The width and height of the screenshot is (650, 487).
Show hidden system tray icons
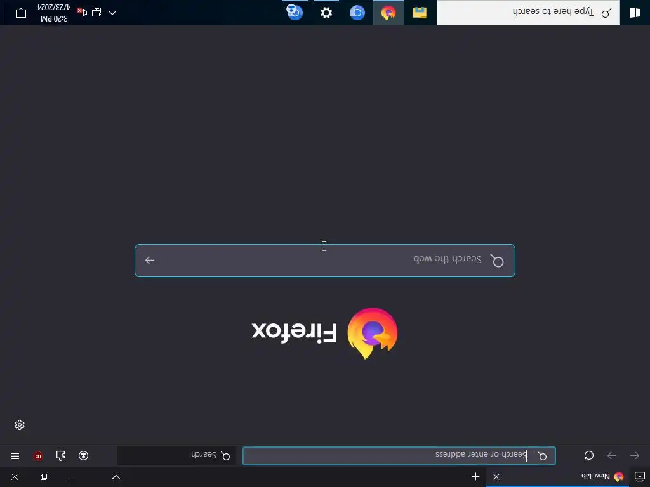tap(112, 13)
